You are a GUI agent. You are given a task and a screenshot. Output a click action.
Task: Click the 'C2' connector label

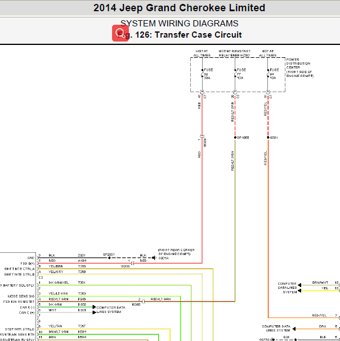pyautogui.click(x=41, y=278)
